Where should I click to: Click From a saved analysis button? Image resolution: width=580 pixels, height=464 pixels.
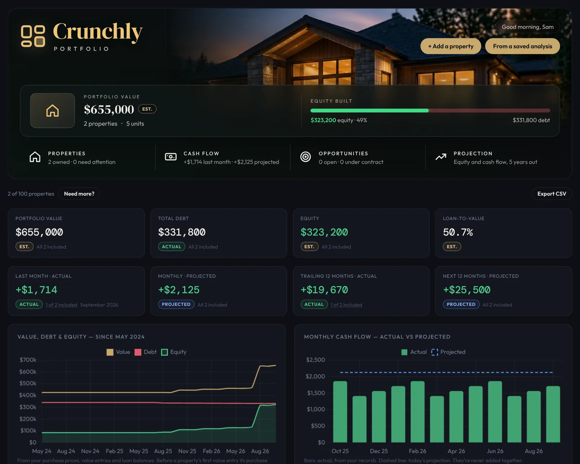point(522,46)
